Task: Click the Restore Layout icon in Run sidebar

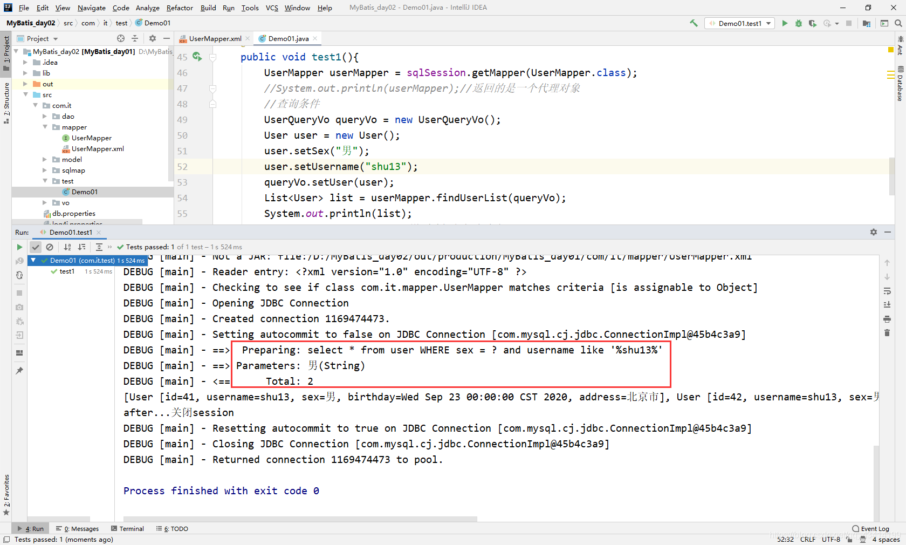Action: point(19,352)
